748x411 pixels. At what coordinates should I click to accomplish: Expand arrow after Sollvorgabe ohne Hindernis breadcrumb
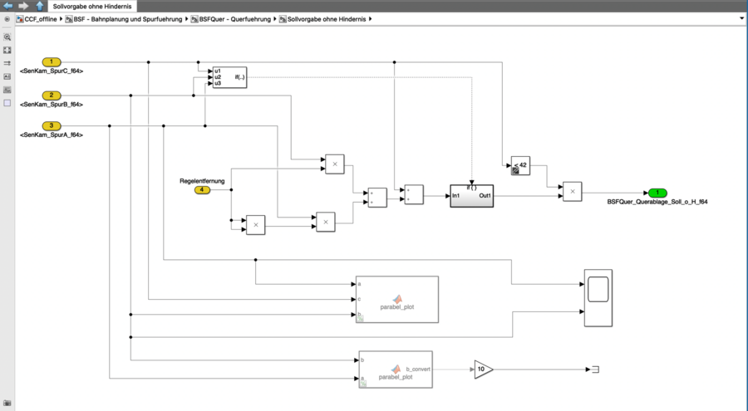click(x=370, y=18)
